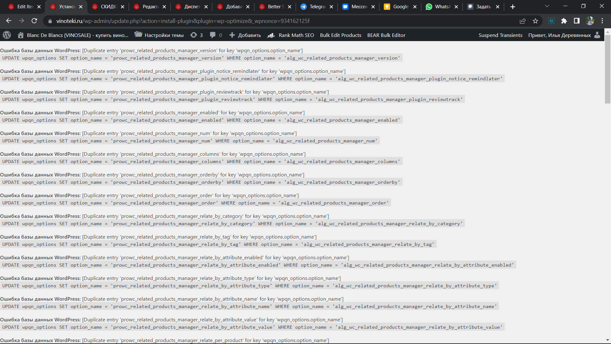Image resolution: width=611 pixels, height=344 pixels.
Task: Share this page via share icon
Action: pyautogui.click(x=523, y=21)
